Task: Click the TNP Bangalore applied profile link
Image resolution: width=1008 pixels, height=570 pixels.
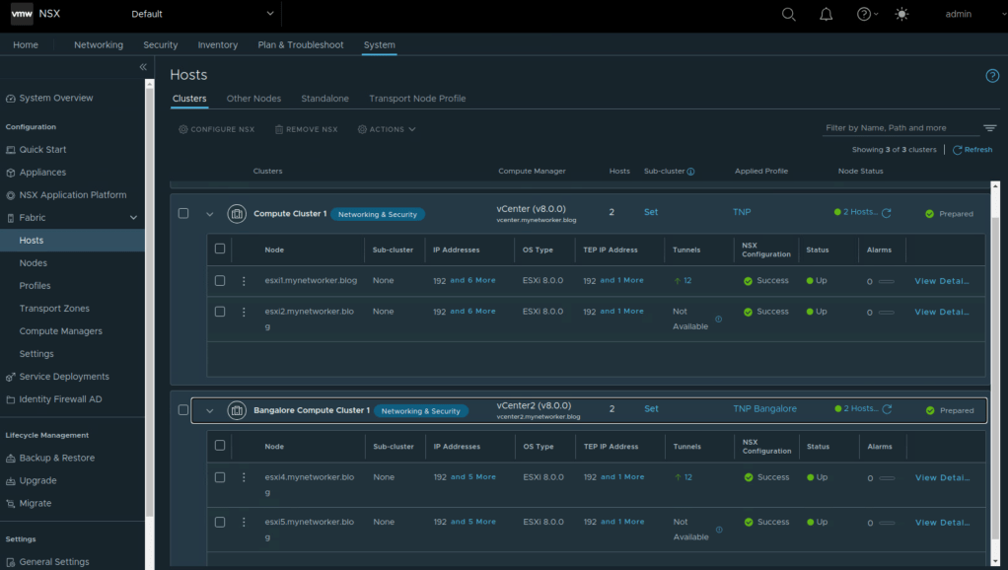Action: click(x=764, y=409)
